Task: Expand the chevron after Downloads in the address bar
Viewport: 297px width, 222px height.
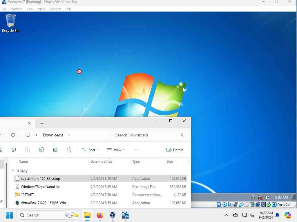Action: click(69, 135)
